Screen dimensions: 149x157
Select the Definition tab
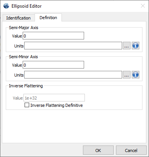pos(48,18)
